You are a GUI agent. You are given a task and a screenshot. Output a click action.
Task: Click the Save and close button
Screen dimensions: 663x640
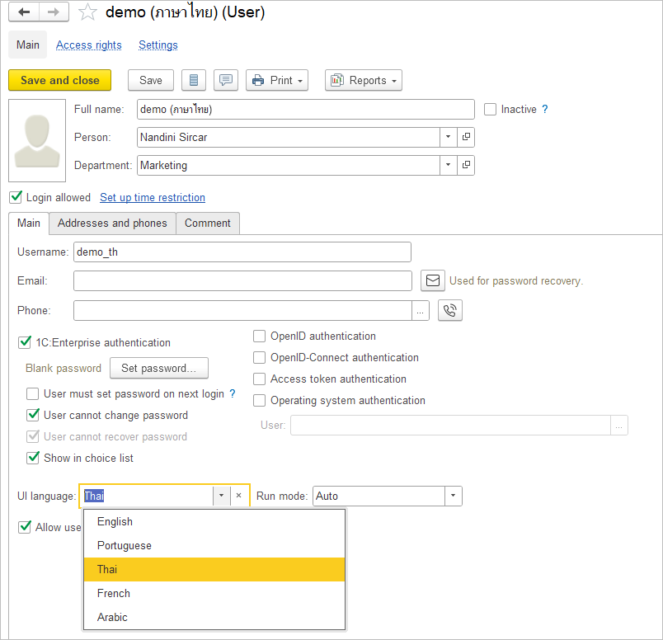click(x=59, y=81)
